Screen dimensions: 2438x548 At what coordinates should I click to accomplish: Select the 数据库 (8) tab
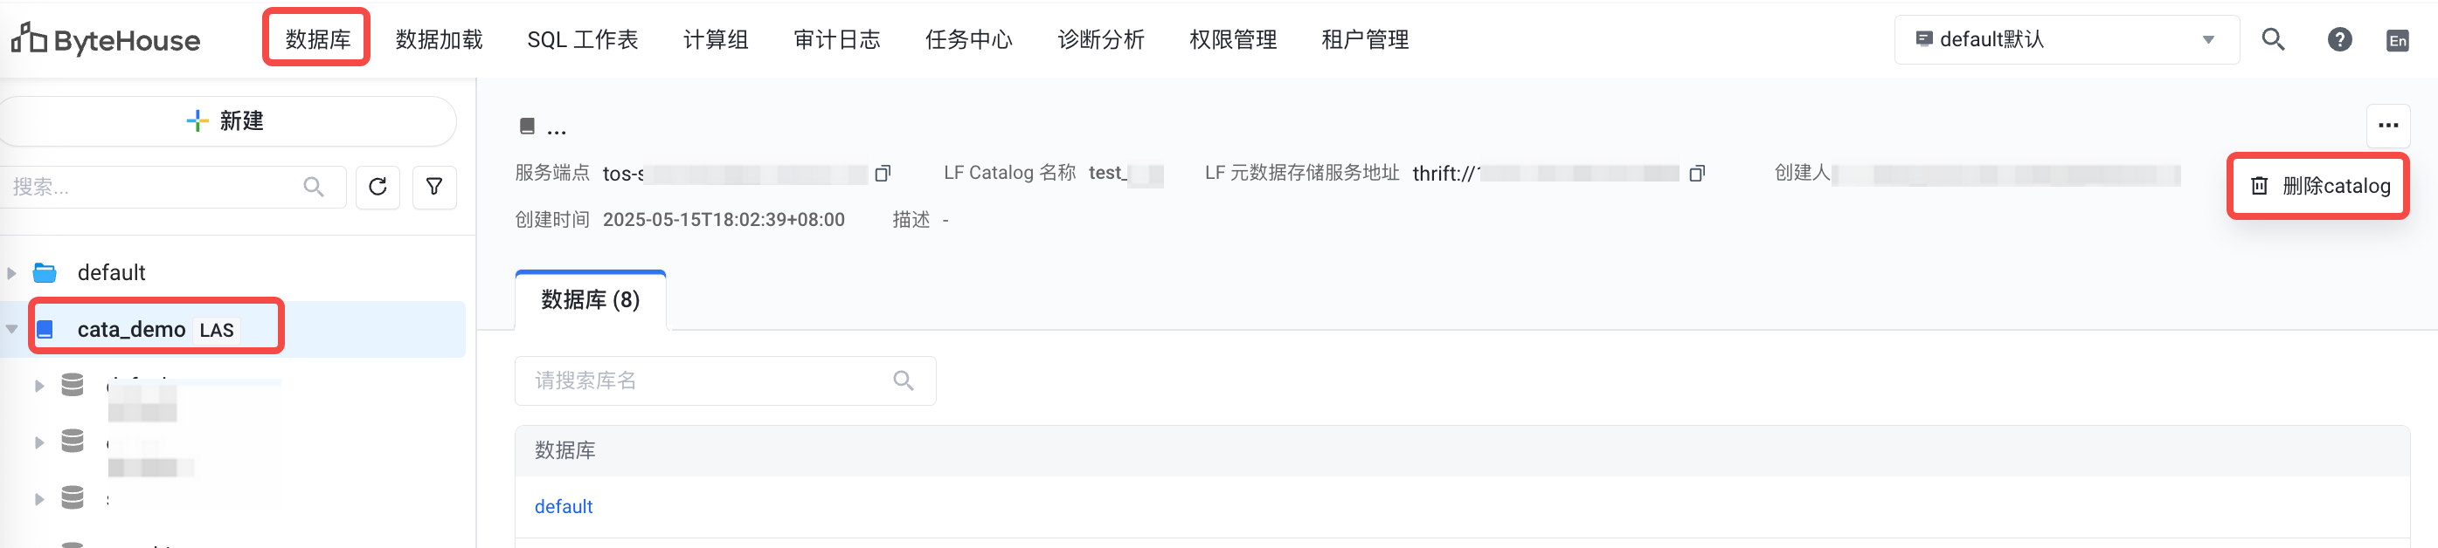click(591, 300)
